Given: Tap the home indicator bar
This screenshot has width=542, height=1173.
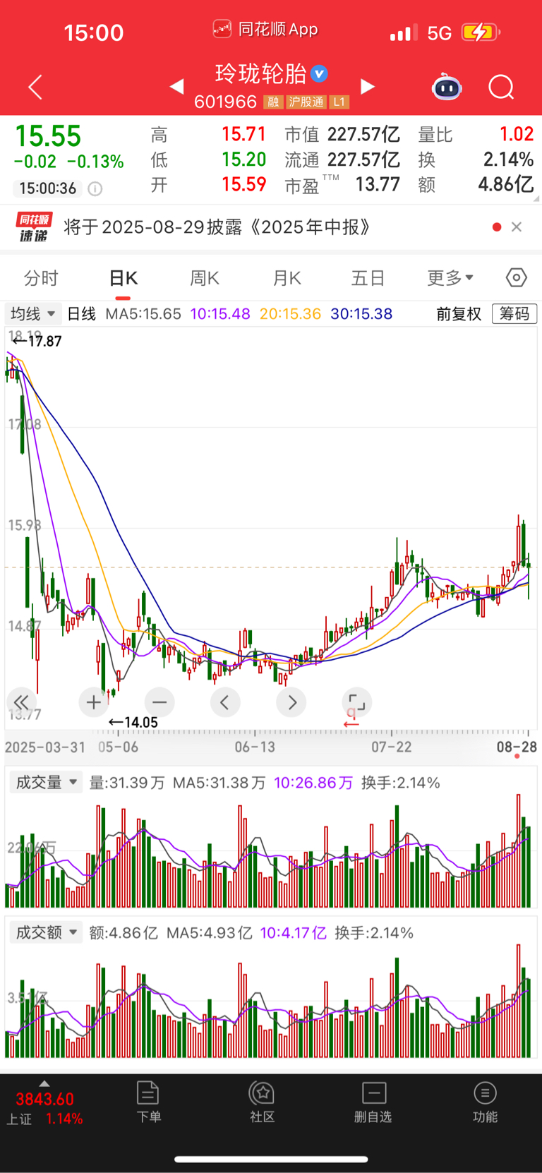Looking at the screenshot, I should tap(271, 1158).
